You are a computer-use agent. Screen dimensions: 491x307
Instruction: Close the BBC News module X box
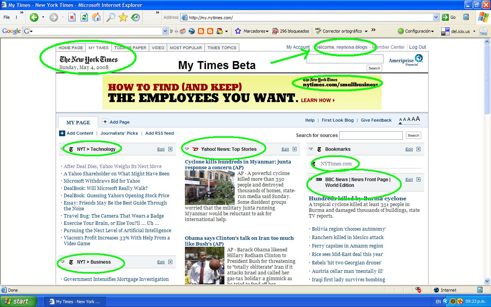[419, 180]
